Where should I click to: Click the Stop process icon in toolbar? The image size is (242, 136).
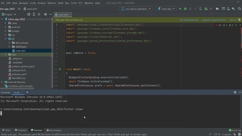click(211, 9)
